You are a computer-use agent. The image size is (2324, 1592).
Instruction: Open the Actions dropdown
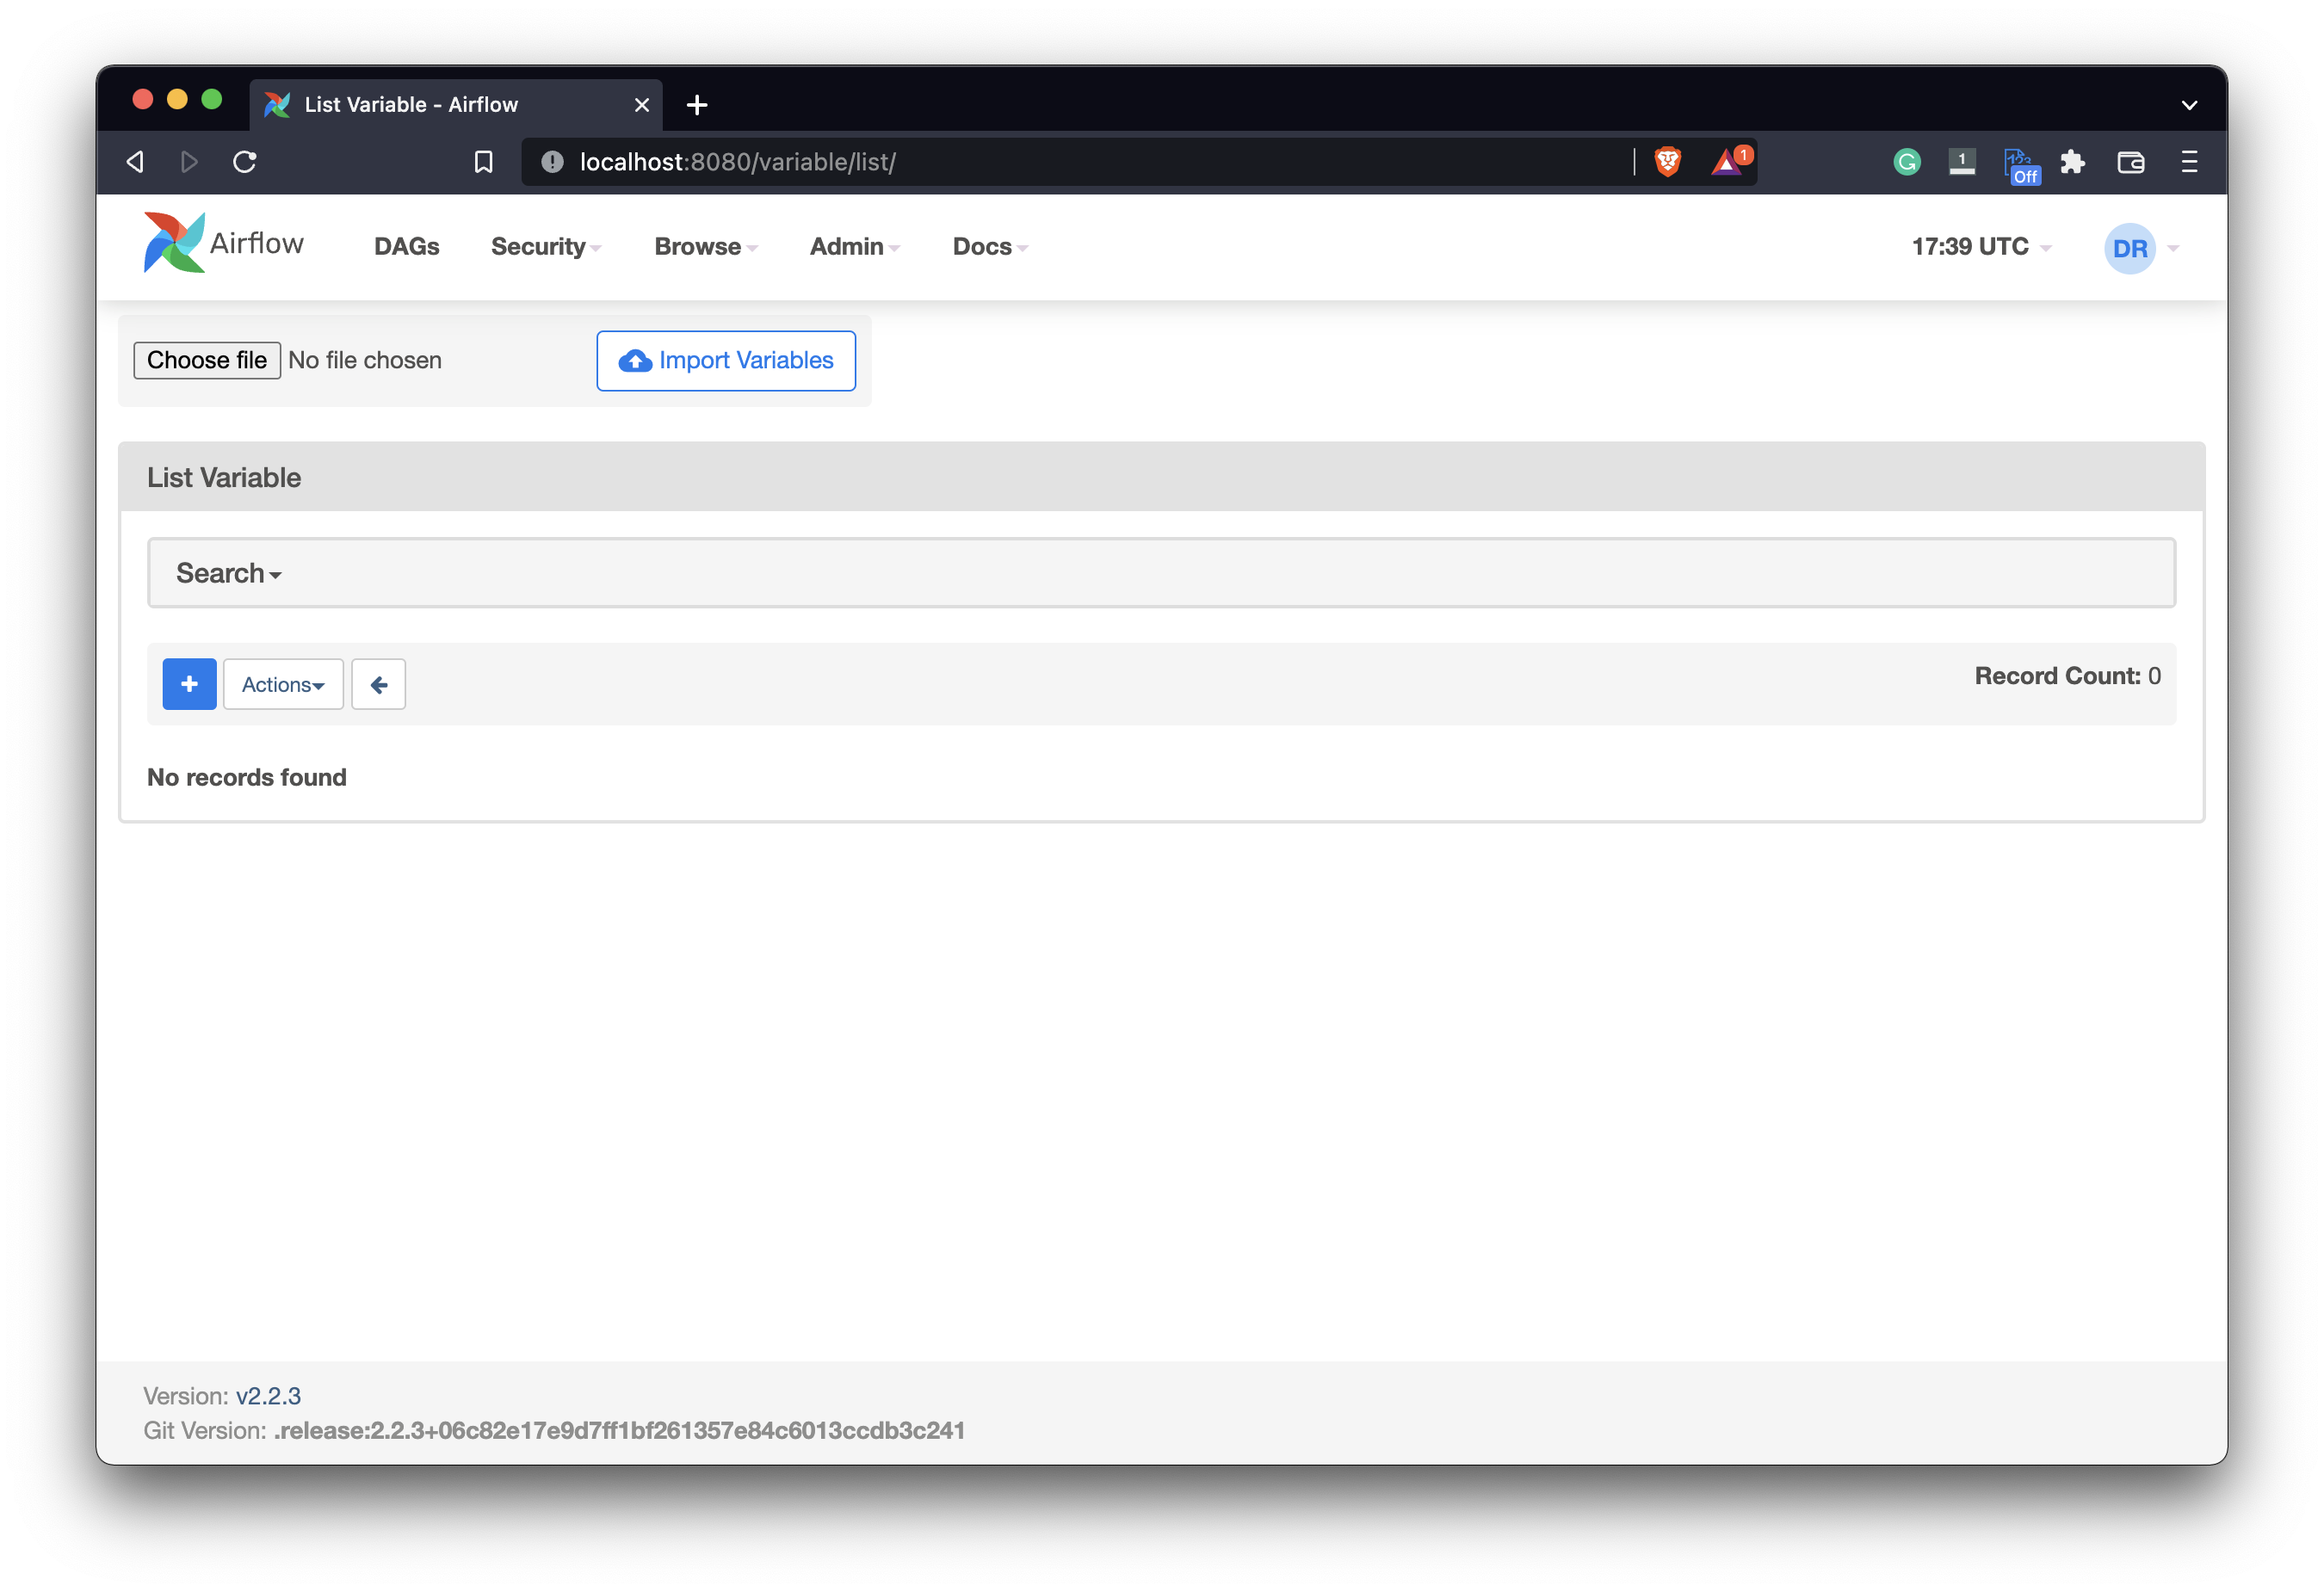click(x=283, y=684)
